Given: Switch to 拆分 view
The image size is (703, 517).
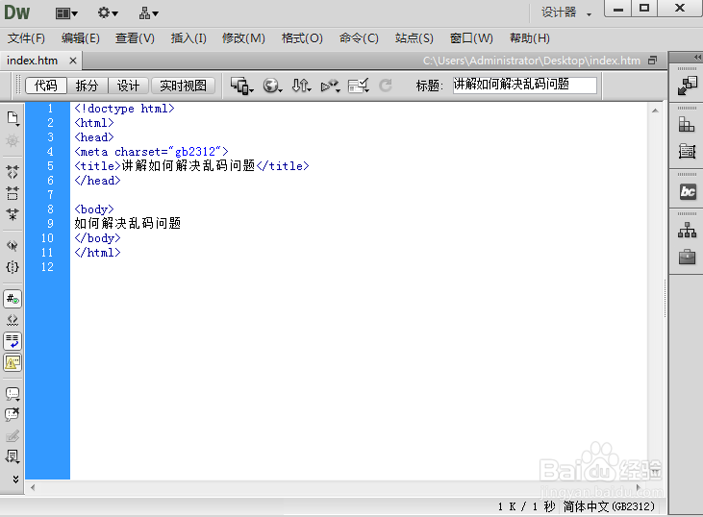Looking at the screenshot, I should (87, 86).
